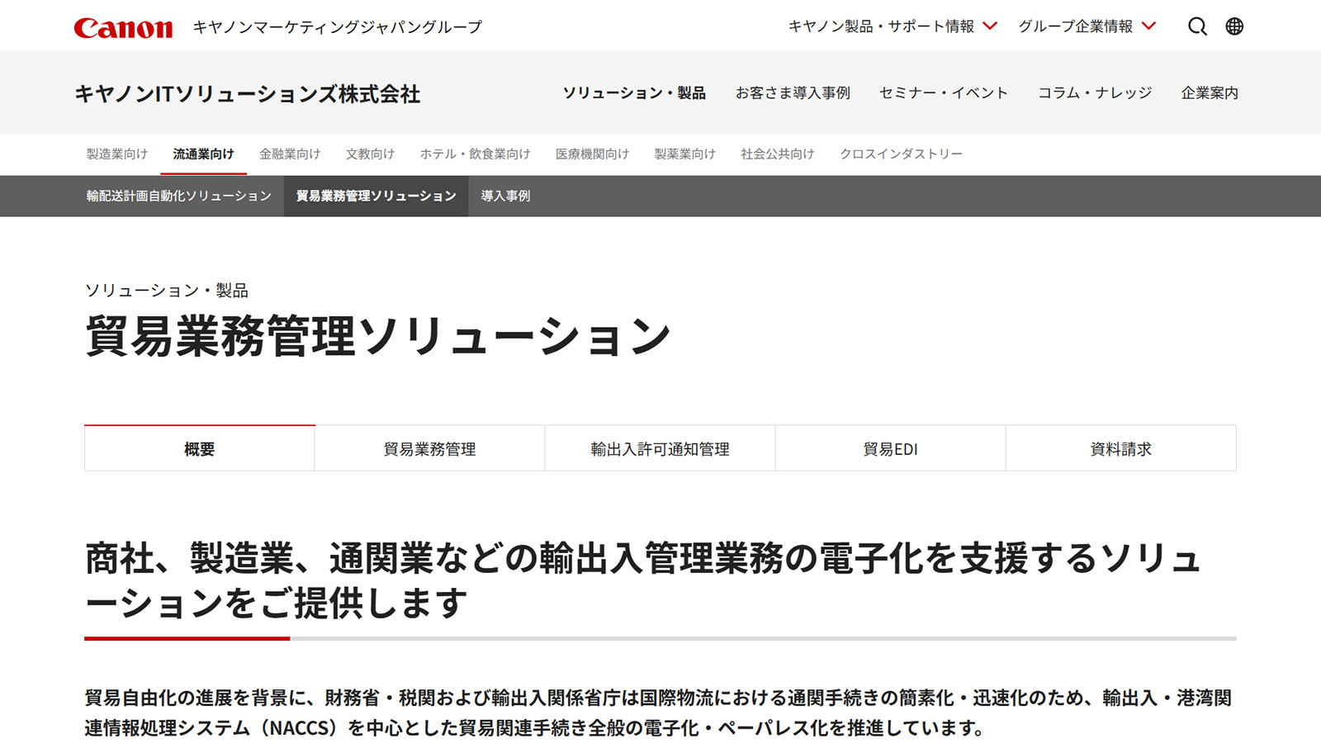Click the Canon logo
This screenshot has width=1321, height=743.
coord(123,27)
